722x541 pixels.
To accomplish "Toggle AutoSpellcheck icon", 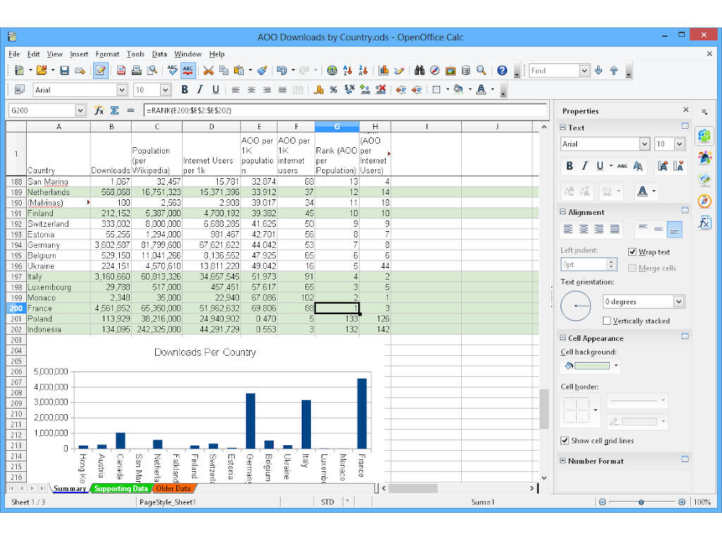I will point(188,70).
